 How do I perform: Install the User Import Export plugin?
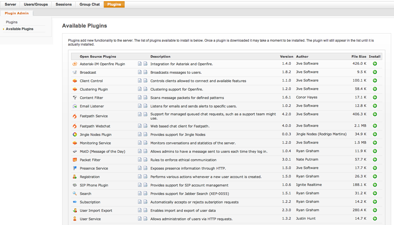(x=375, y=210)
